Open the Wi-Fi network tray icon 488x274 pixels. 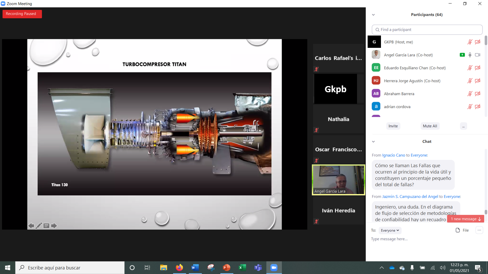tap(433, 268)
